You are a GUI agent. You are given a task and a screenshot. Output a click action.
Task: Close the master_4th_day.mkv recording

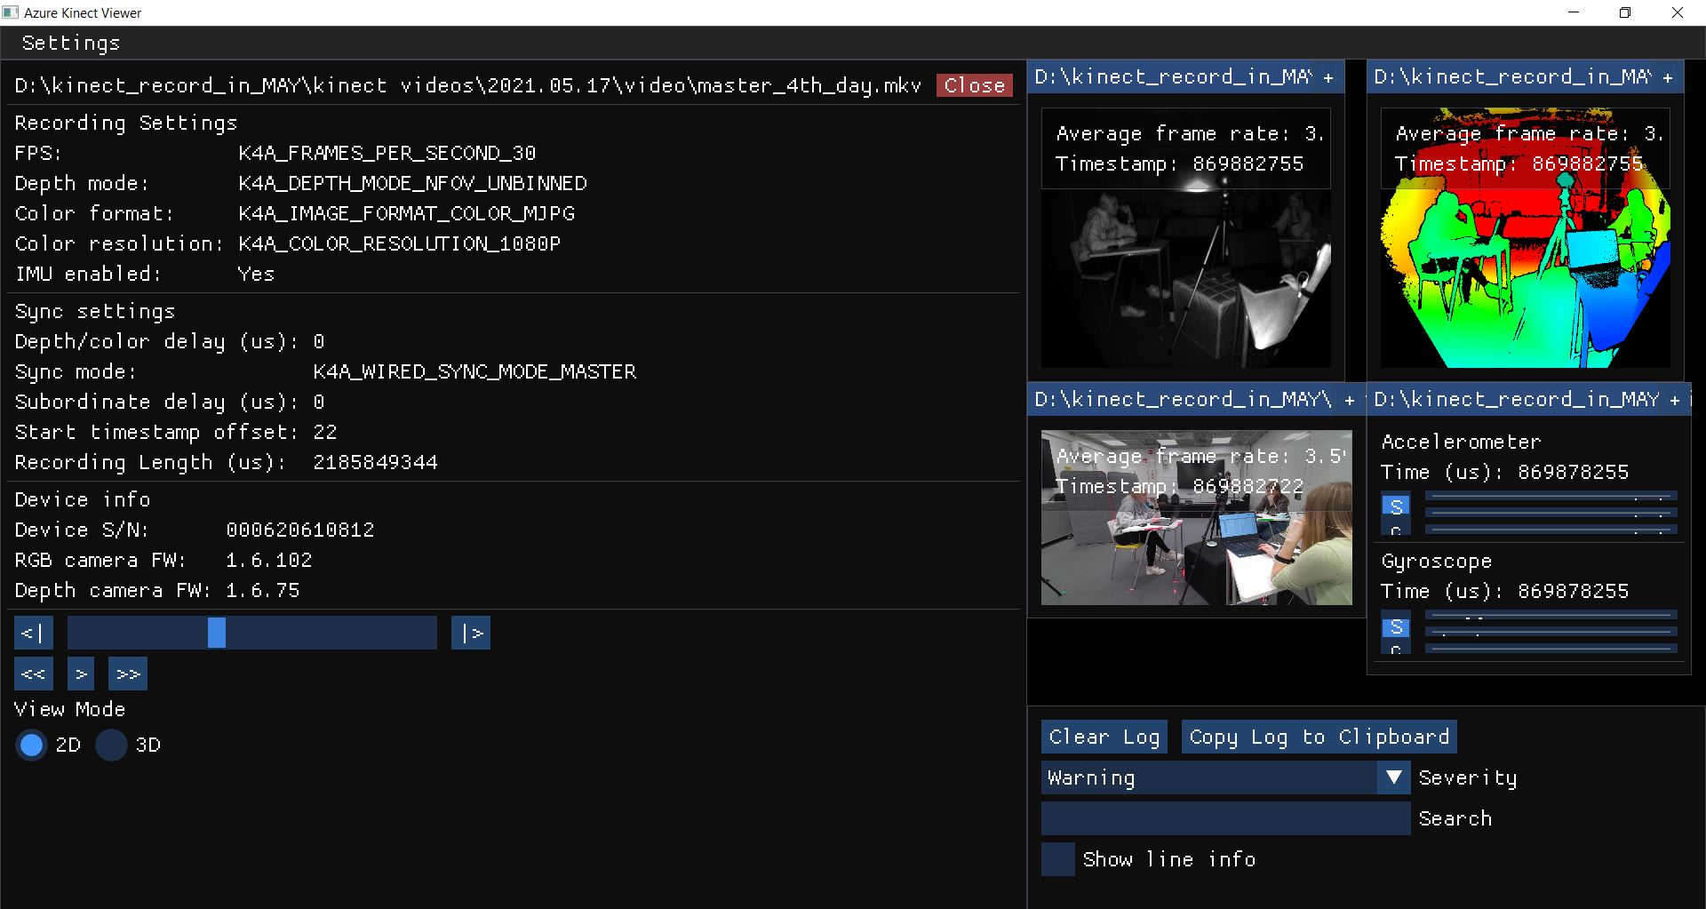(x=974, y=85)
